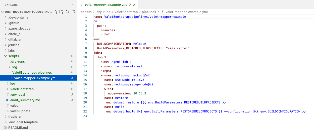Click 'Restore' step name on line 19
The image size is (314, 130).
pyautogui.click(x=122, y=98)
